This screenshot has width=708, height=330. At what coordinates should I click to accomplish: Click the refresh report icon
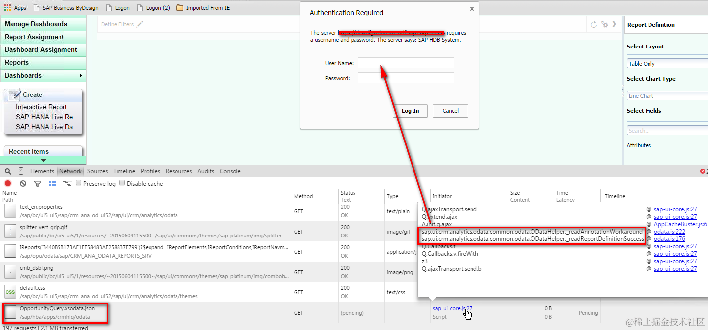[594, 24]
